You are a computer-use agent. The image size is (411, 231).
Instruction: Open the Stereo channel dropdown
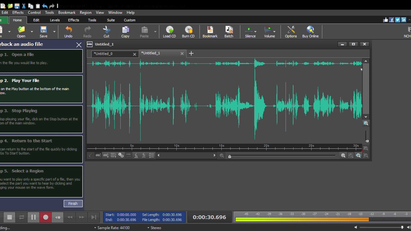click(x=154, y=228)
